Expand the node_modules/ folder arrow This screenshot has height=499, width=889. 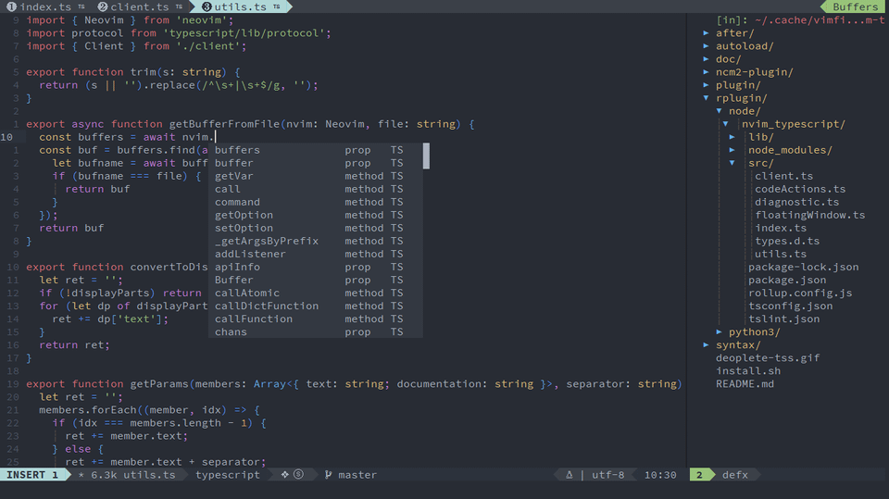[x=732, y=150]
